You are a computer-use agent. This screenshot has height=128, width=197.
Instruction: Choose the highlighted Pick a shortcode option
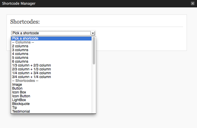[x=51, y=38]
